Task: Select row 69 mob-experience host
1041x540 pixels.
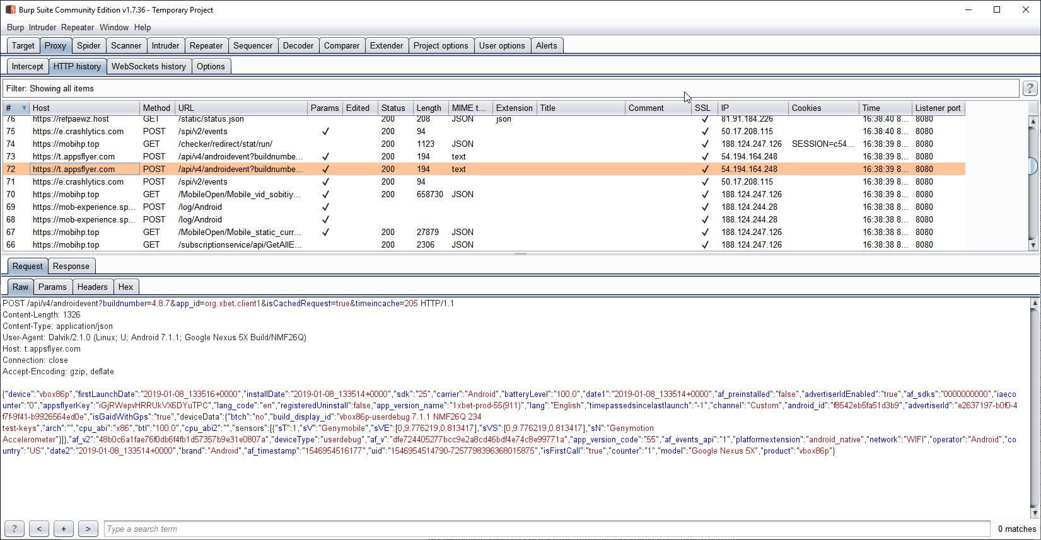Action: 84,207
